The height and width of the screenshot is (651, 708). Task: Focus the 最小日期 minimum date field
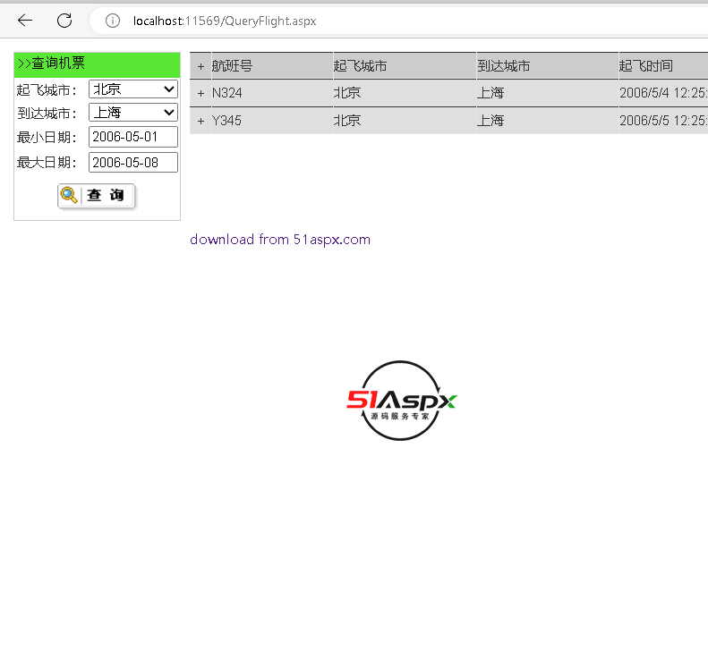click(x=133, y=137)
